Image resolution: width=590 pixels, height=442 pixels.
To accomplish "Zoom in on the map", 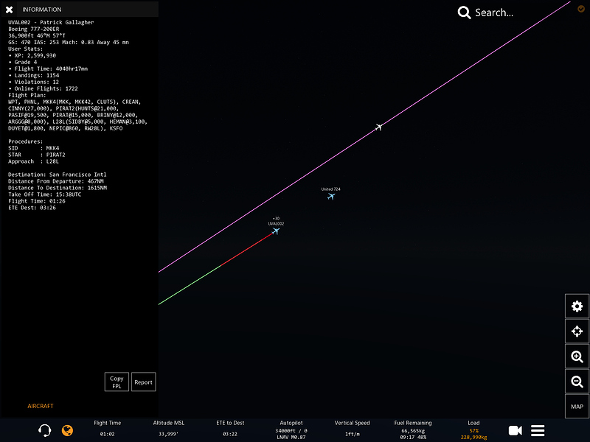I will pos(577,357).
